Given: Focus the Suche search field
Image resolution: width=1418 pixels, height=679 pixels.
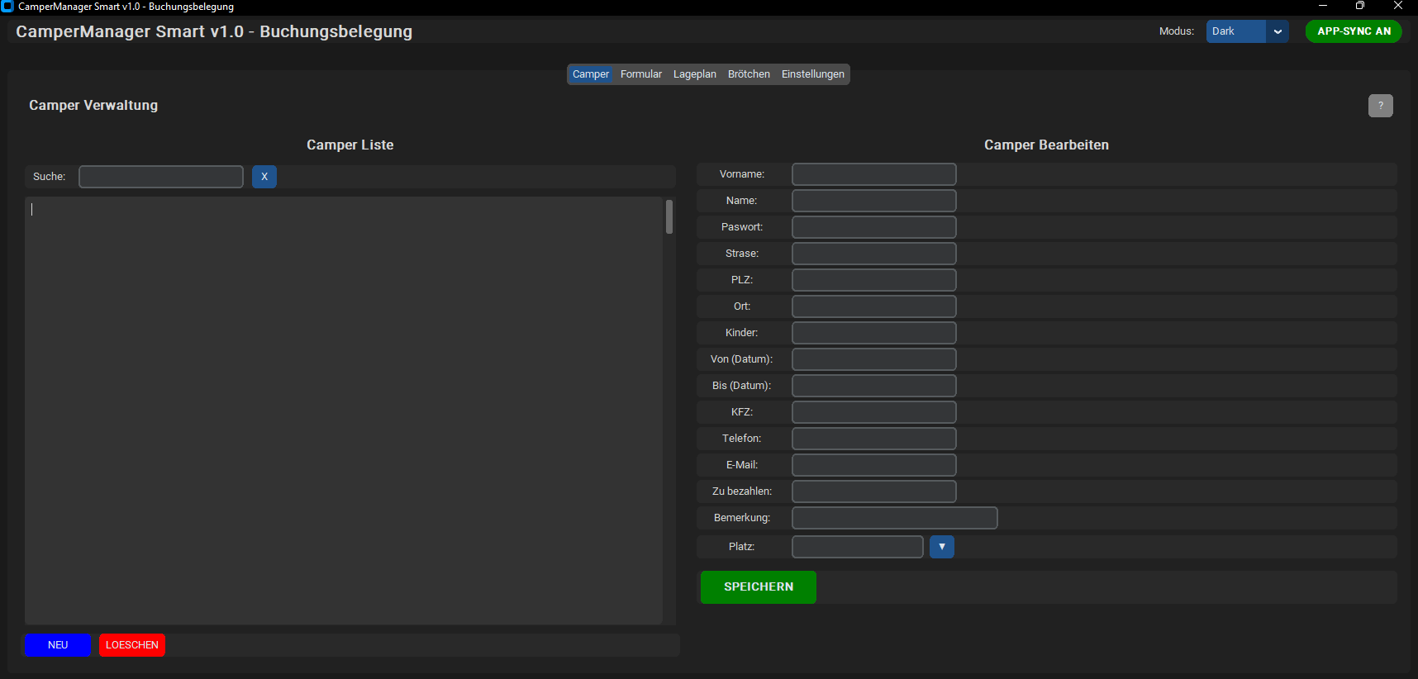Looking at the screenshot, I should (x=161, y=177).
